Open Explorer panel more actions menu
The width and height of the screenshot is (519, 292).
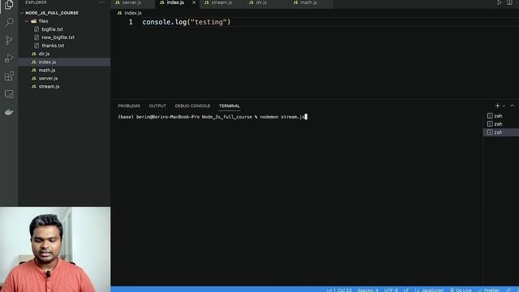point(101,2)
